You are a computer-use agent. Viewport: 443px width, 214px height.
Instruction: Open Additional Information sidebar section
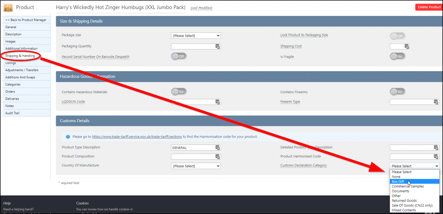tap(26, 48)
